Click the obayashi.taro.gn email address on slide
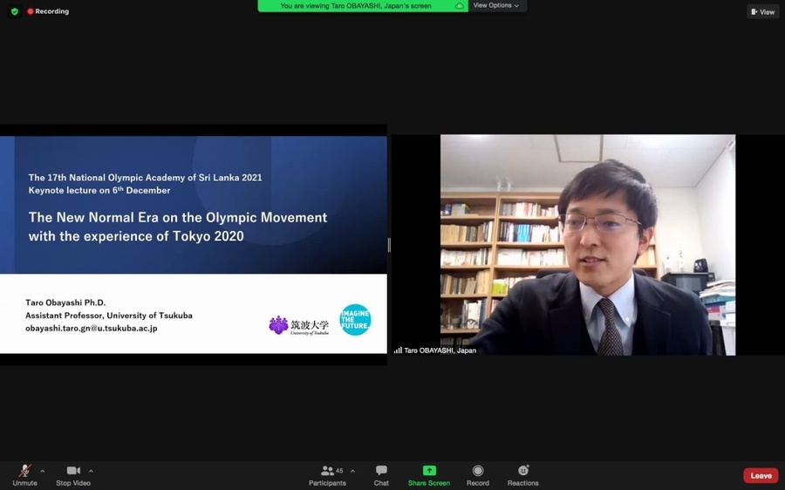 click(x=92, y=328)
